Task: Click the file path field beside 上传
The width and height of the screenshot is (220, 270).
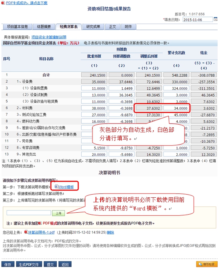Action: click(29, 213)
